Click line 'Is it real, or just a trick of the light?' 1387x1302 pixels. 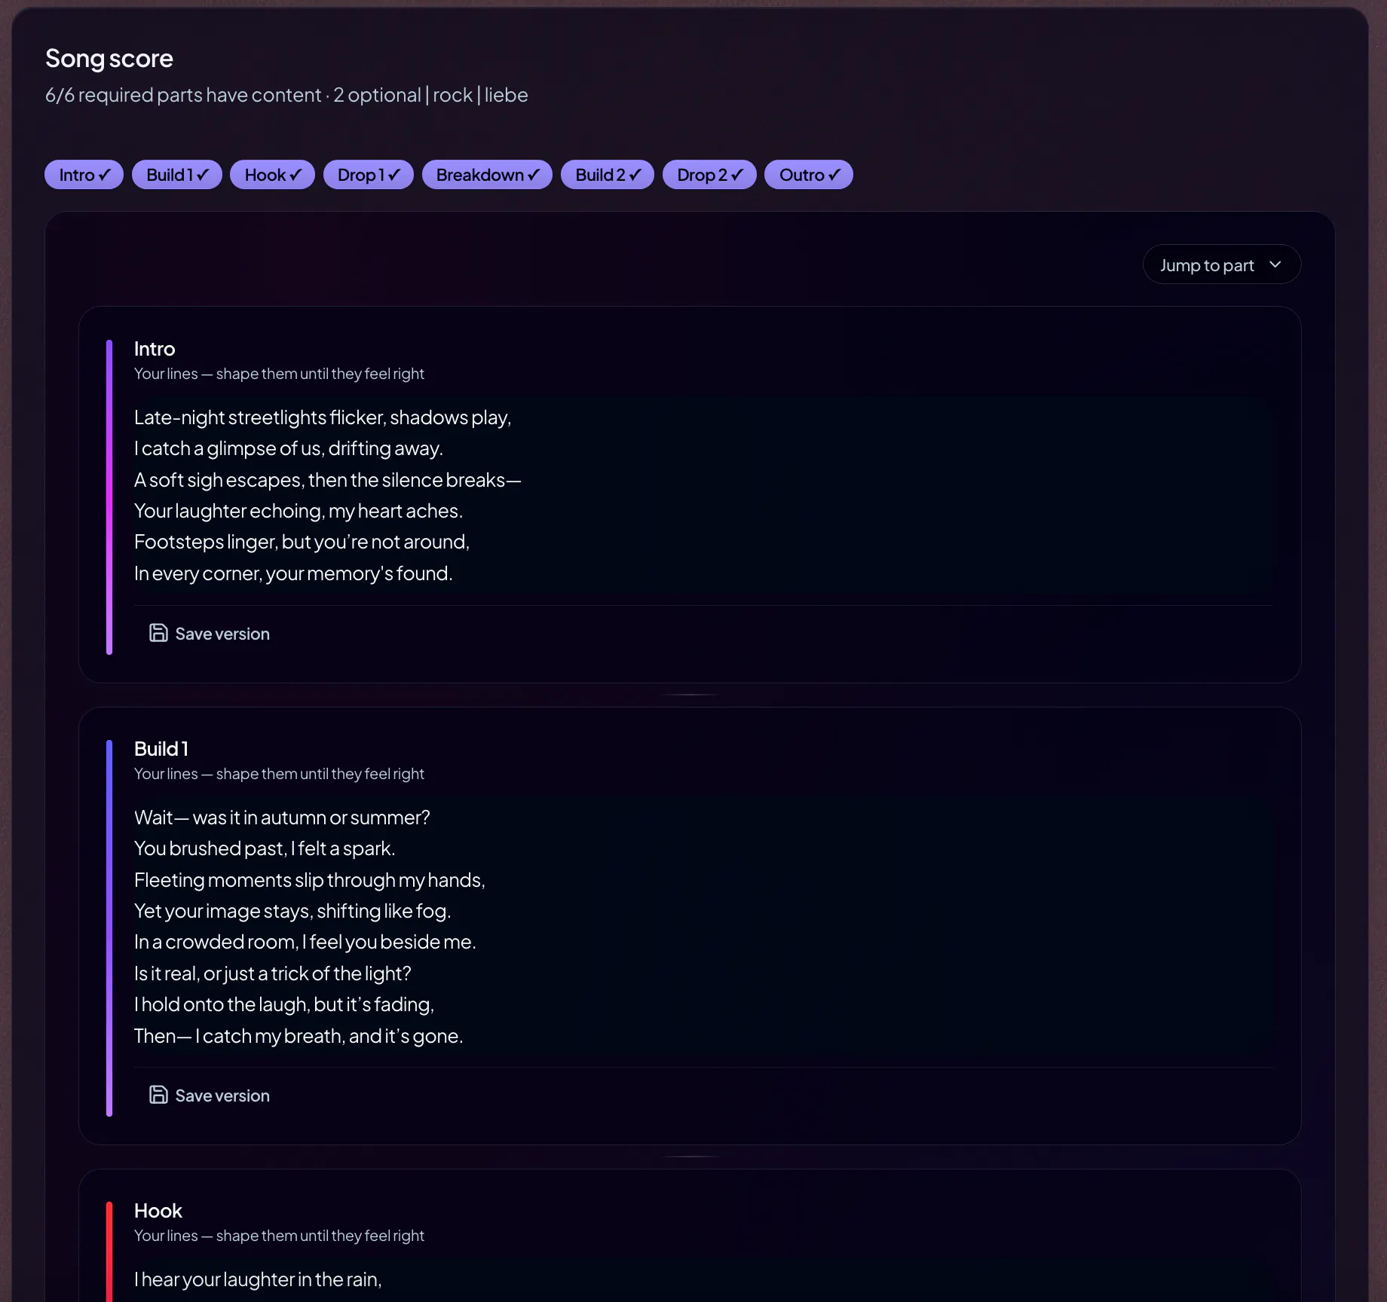tap(273, 973)
